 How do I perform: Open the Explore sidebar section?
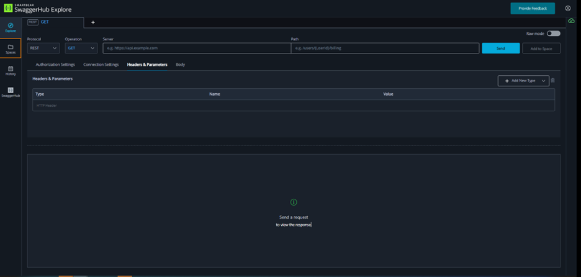pos(11,27)
